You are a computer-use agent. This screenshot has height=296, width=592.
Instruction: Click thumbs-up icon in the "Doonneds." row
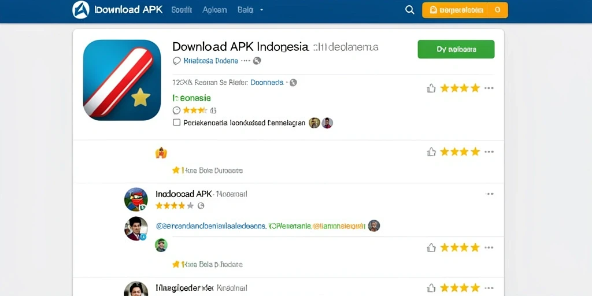pyautogui.click(x=431, y=88)
